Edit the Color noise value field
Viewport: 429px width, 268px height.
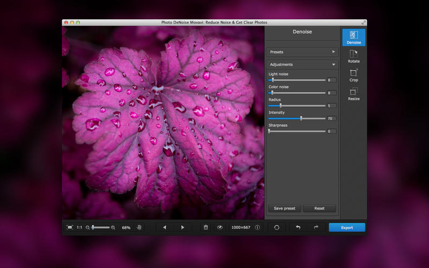[x=331, y=93]
